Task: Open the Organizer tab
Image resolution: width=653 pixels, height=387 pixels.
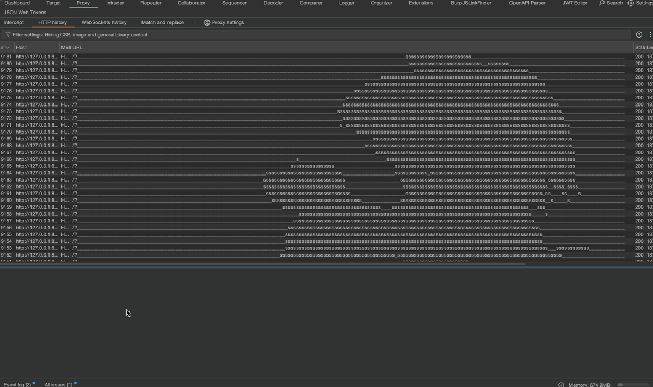Action: [x=381, y=3]
